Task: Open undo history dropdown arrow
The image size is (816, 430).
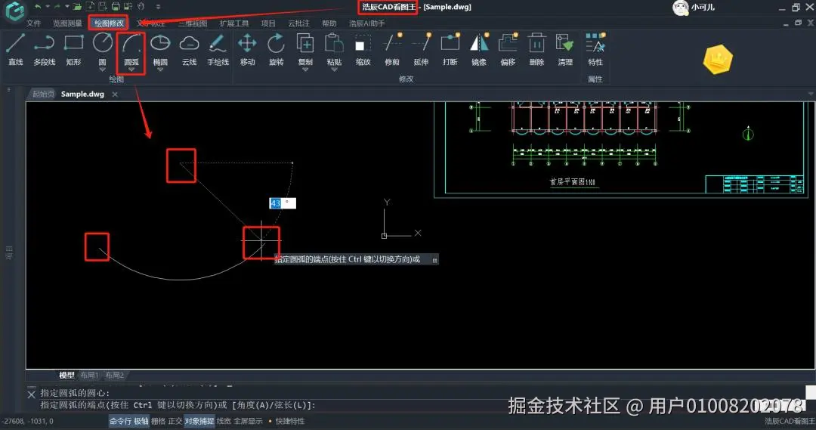Action: point(48,7)
